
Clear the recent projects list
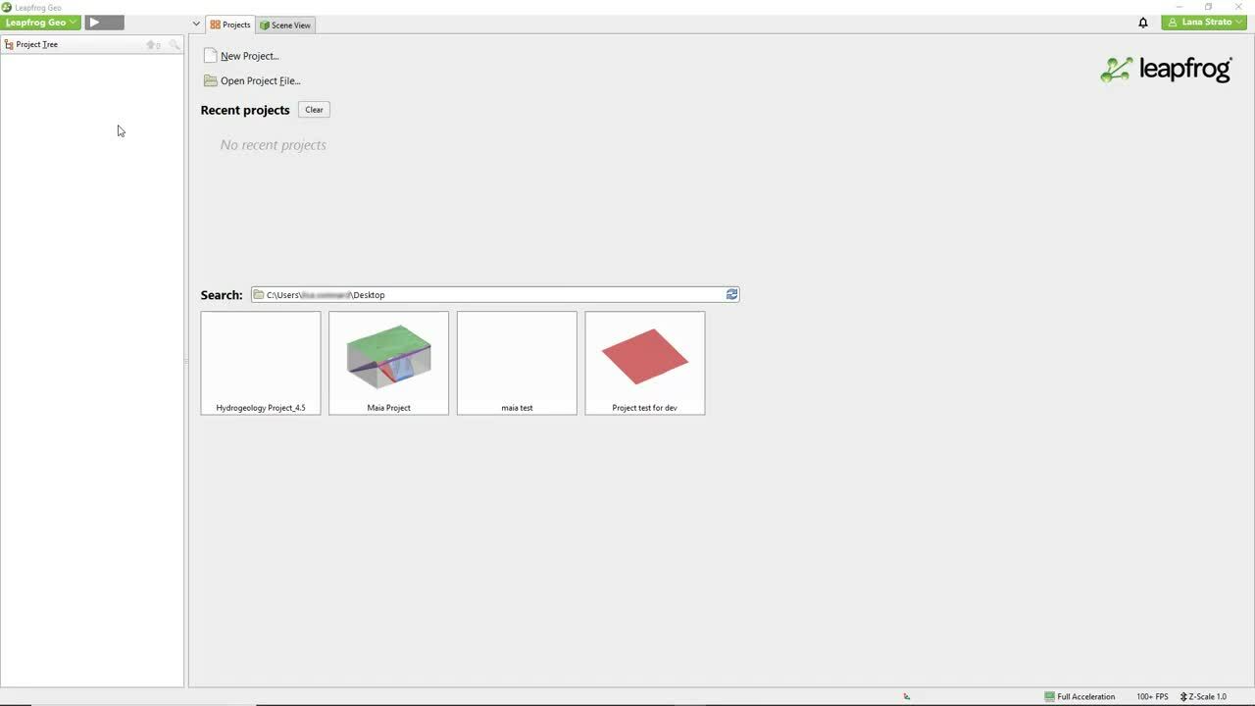(314, 110)
